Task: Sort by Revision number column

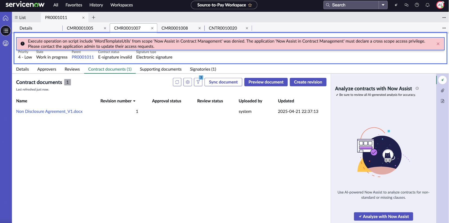Action: 118,101
